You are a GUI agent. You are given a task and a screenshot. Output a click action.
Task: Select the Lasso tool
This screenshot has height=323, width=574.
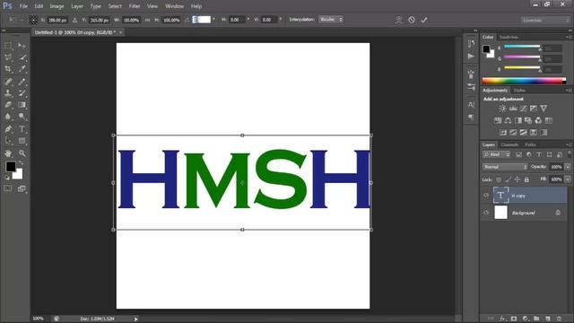pyautogui.click(x=8, y=57)
